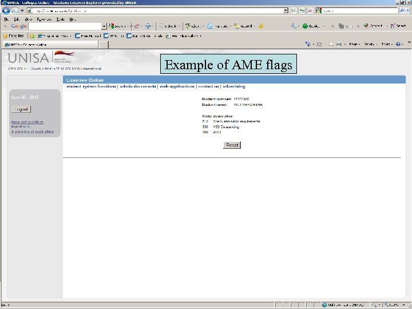Click the Suggested Sites favorites link
Image resolution: width=412 pixels, height=309 pixels.
click(53, 36)
